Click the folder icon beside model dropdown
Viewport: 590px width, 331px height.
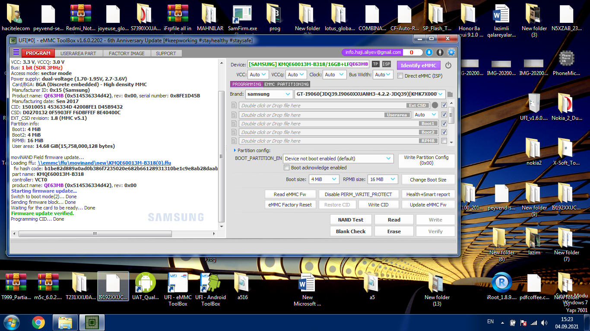[450, 94]
